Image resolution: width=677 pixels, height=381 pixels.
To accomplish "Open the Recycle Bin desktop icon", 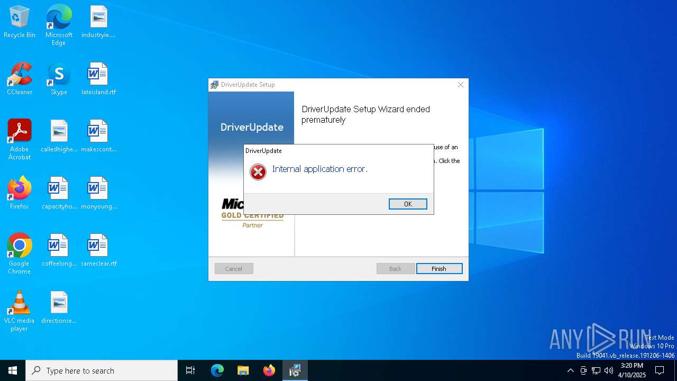I will click(20, 22).
